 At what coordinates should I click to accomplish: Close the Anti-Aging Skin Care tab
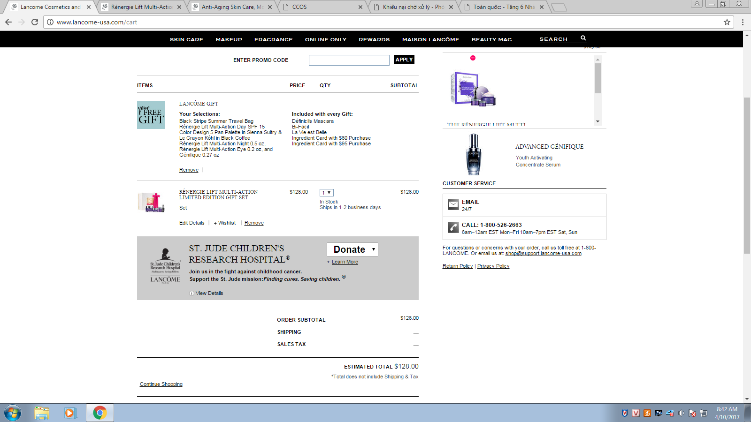click(270, 7)
